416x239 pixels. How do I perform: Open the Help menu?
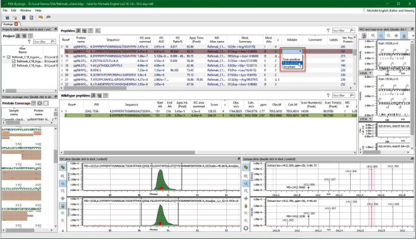[38, 10]
